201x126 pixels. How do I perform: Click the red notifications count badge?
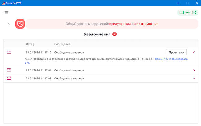114,34
